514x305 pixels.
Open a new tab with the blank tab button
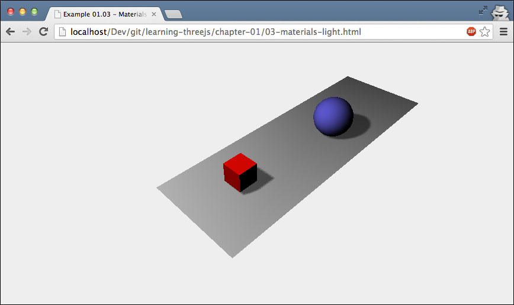pos(174,14)
